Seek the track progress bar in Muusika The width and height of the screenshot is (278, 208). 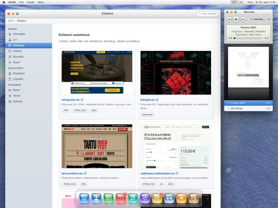pos(248,38)
